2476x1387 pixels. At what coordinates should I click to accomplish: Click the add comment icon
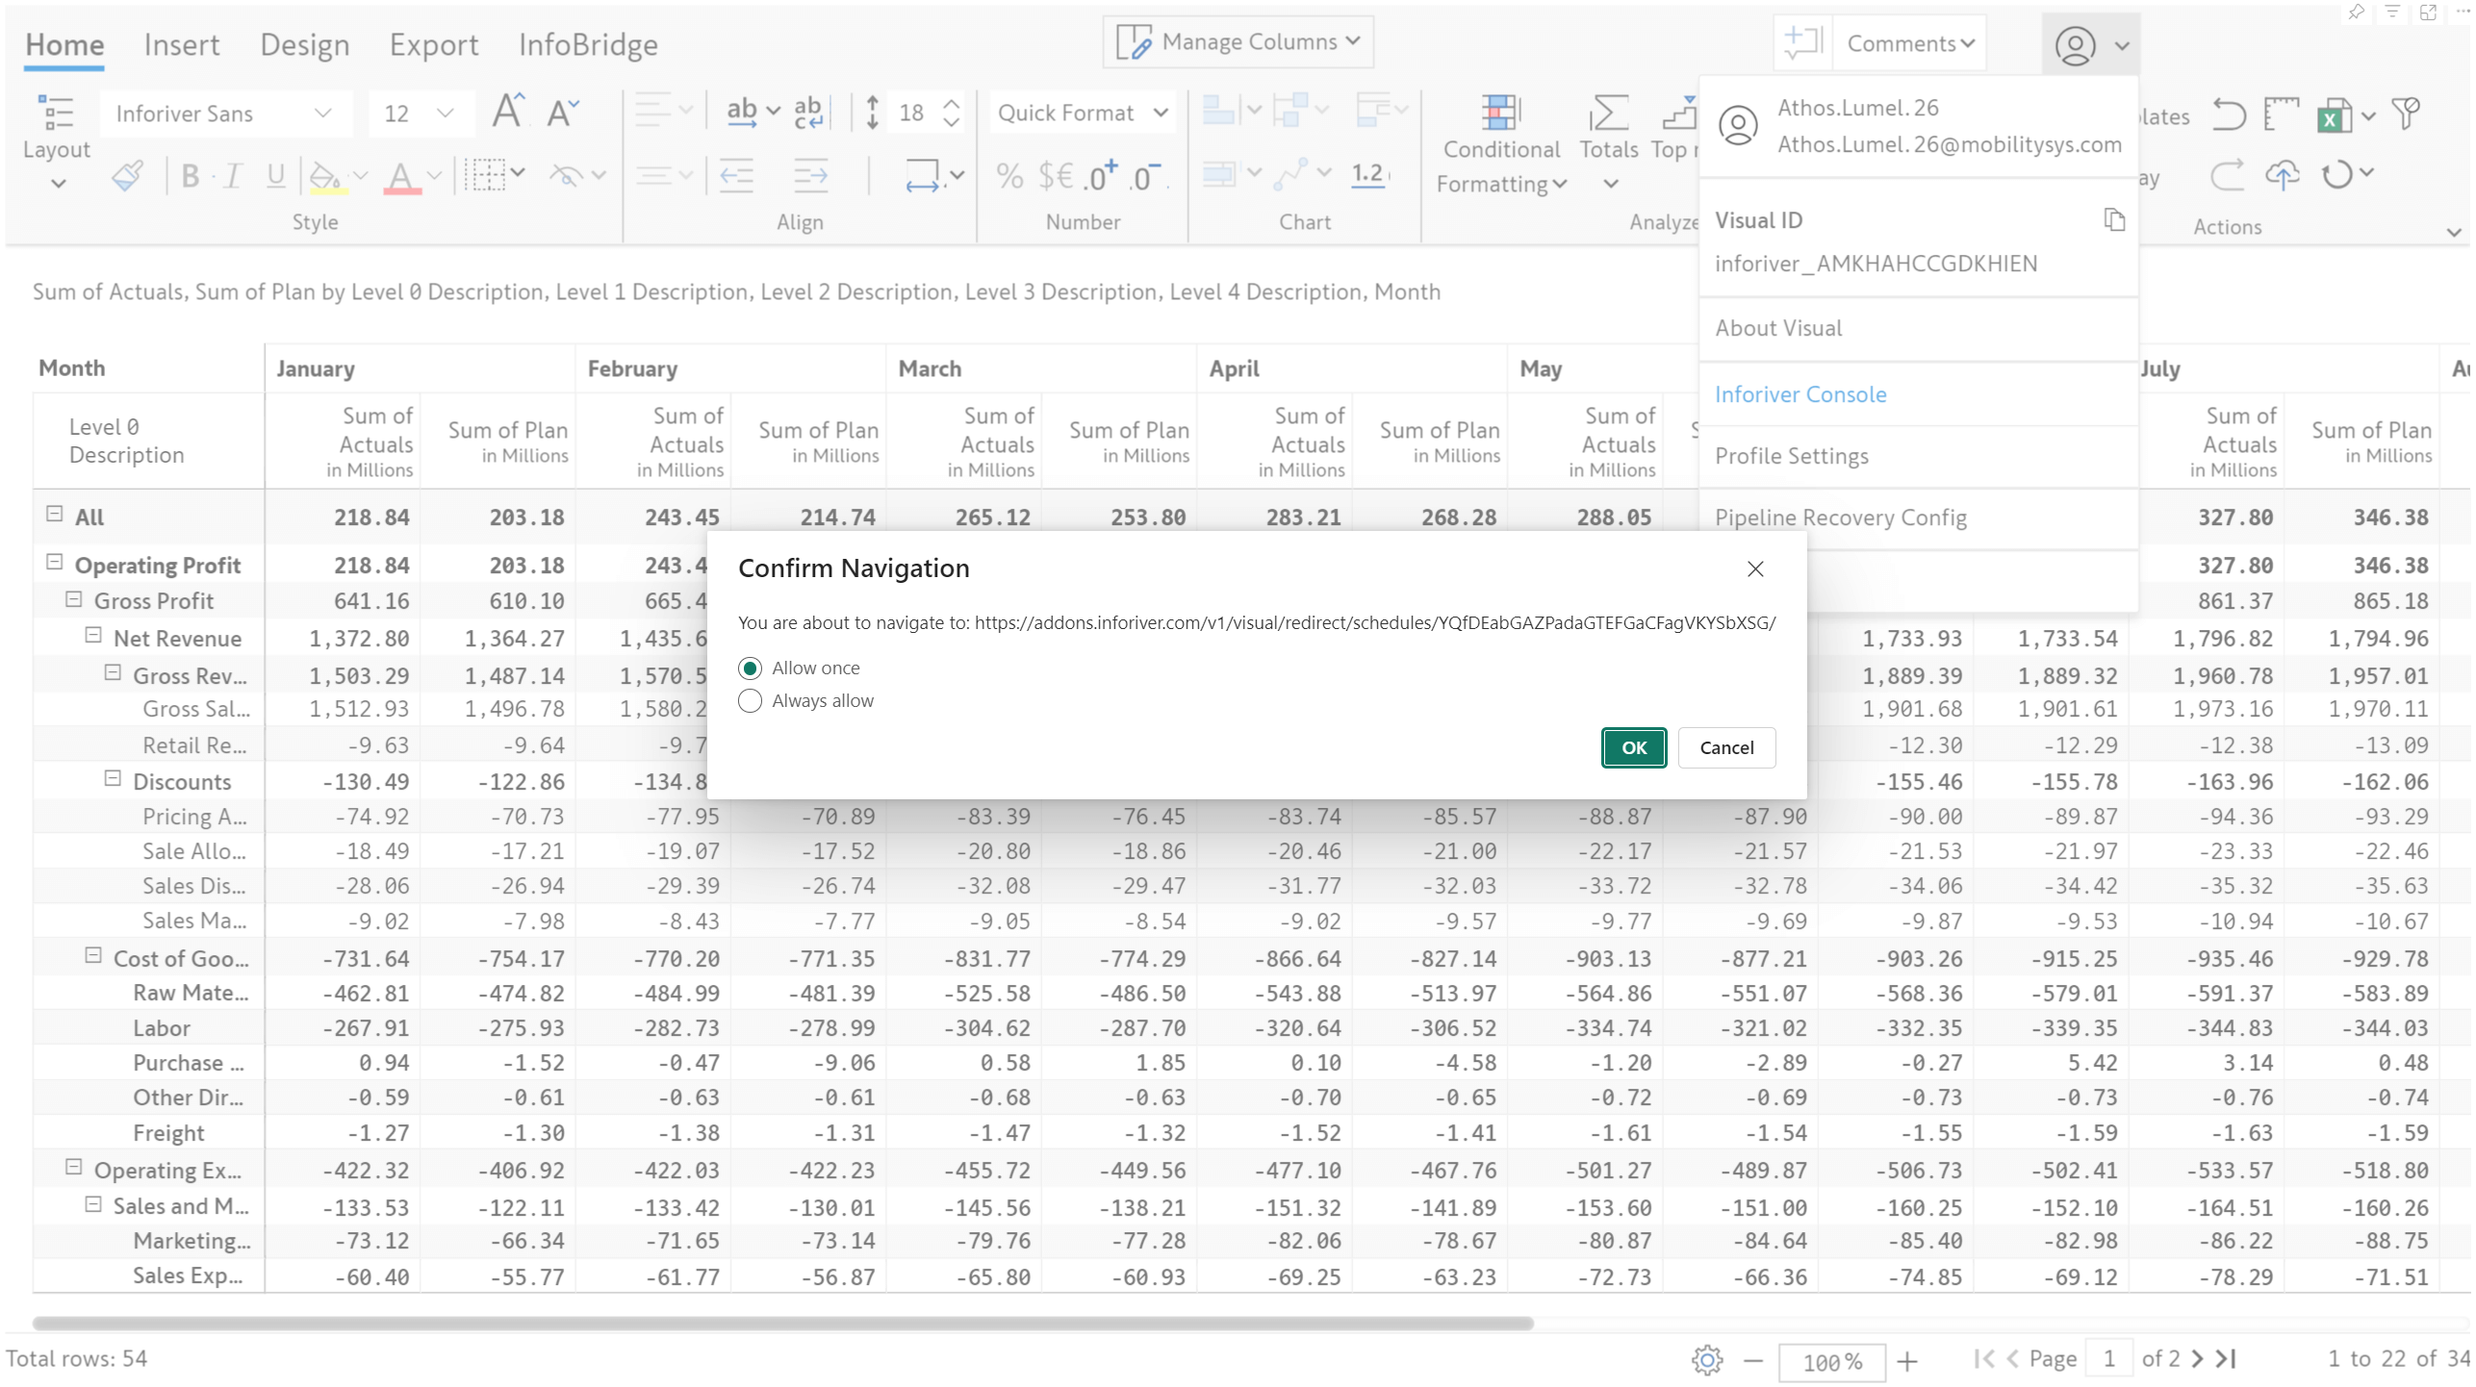click(x=1802, y=42)
